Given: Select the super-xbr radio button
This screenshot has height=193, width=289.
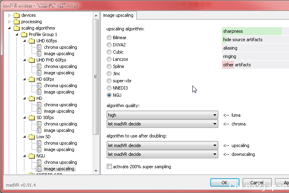Looking at the screenshot, I should point(109,81).
